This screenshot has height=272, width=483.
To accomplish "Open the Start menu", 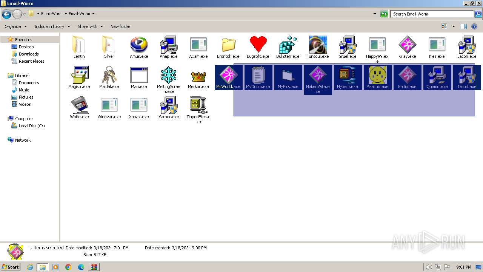I will (x=10, y=267).
